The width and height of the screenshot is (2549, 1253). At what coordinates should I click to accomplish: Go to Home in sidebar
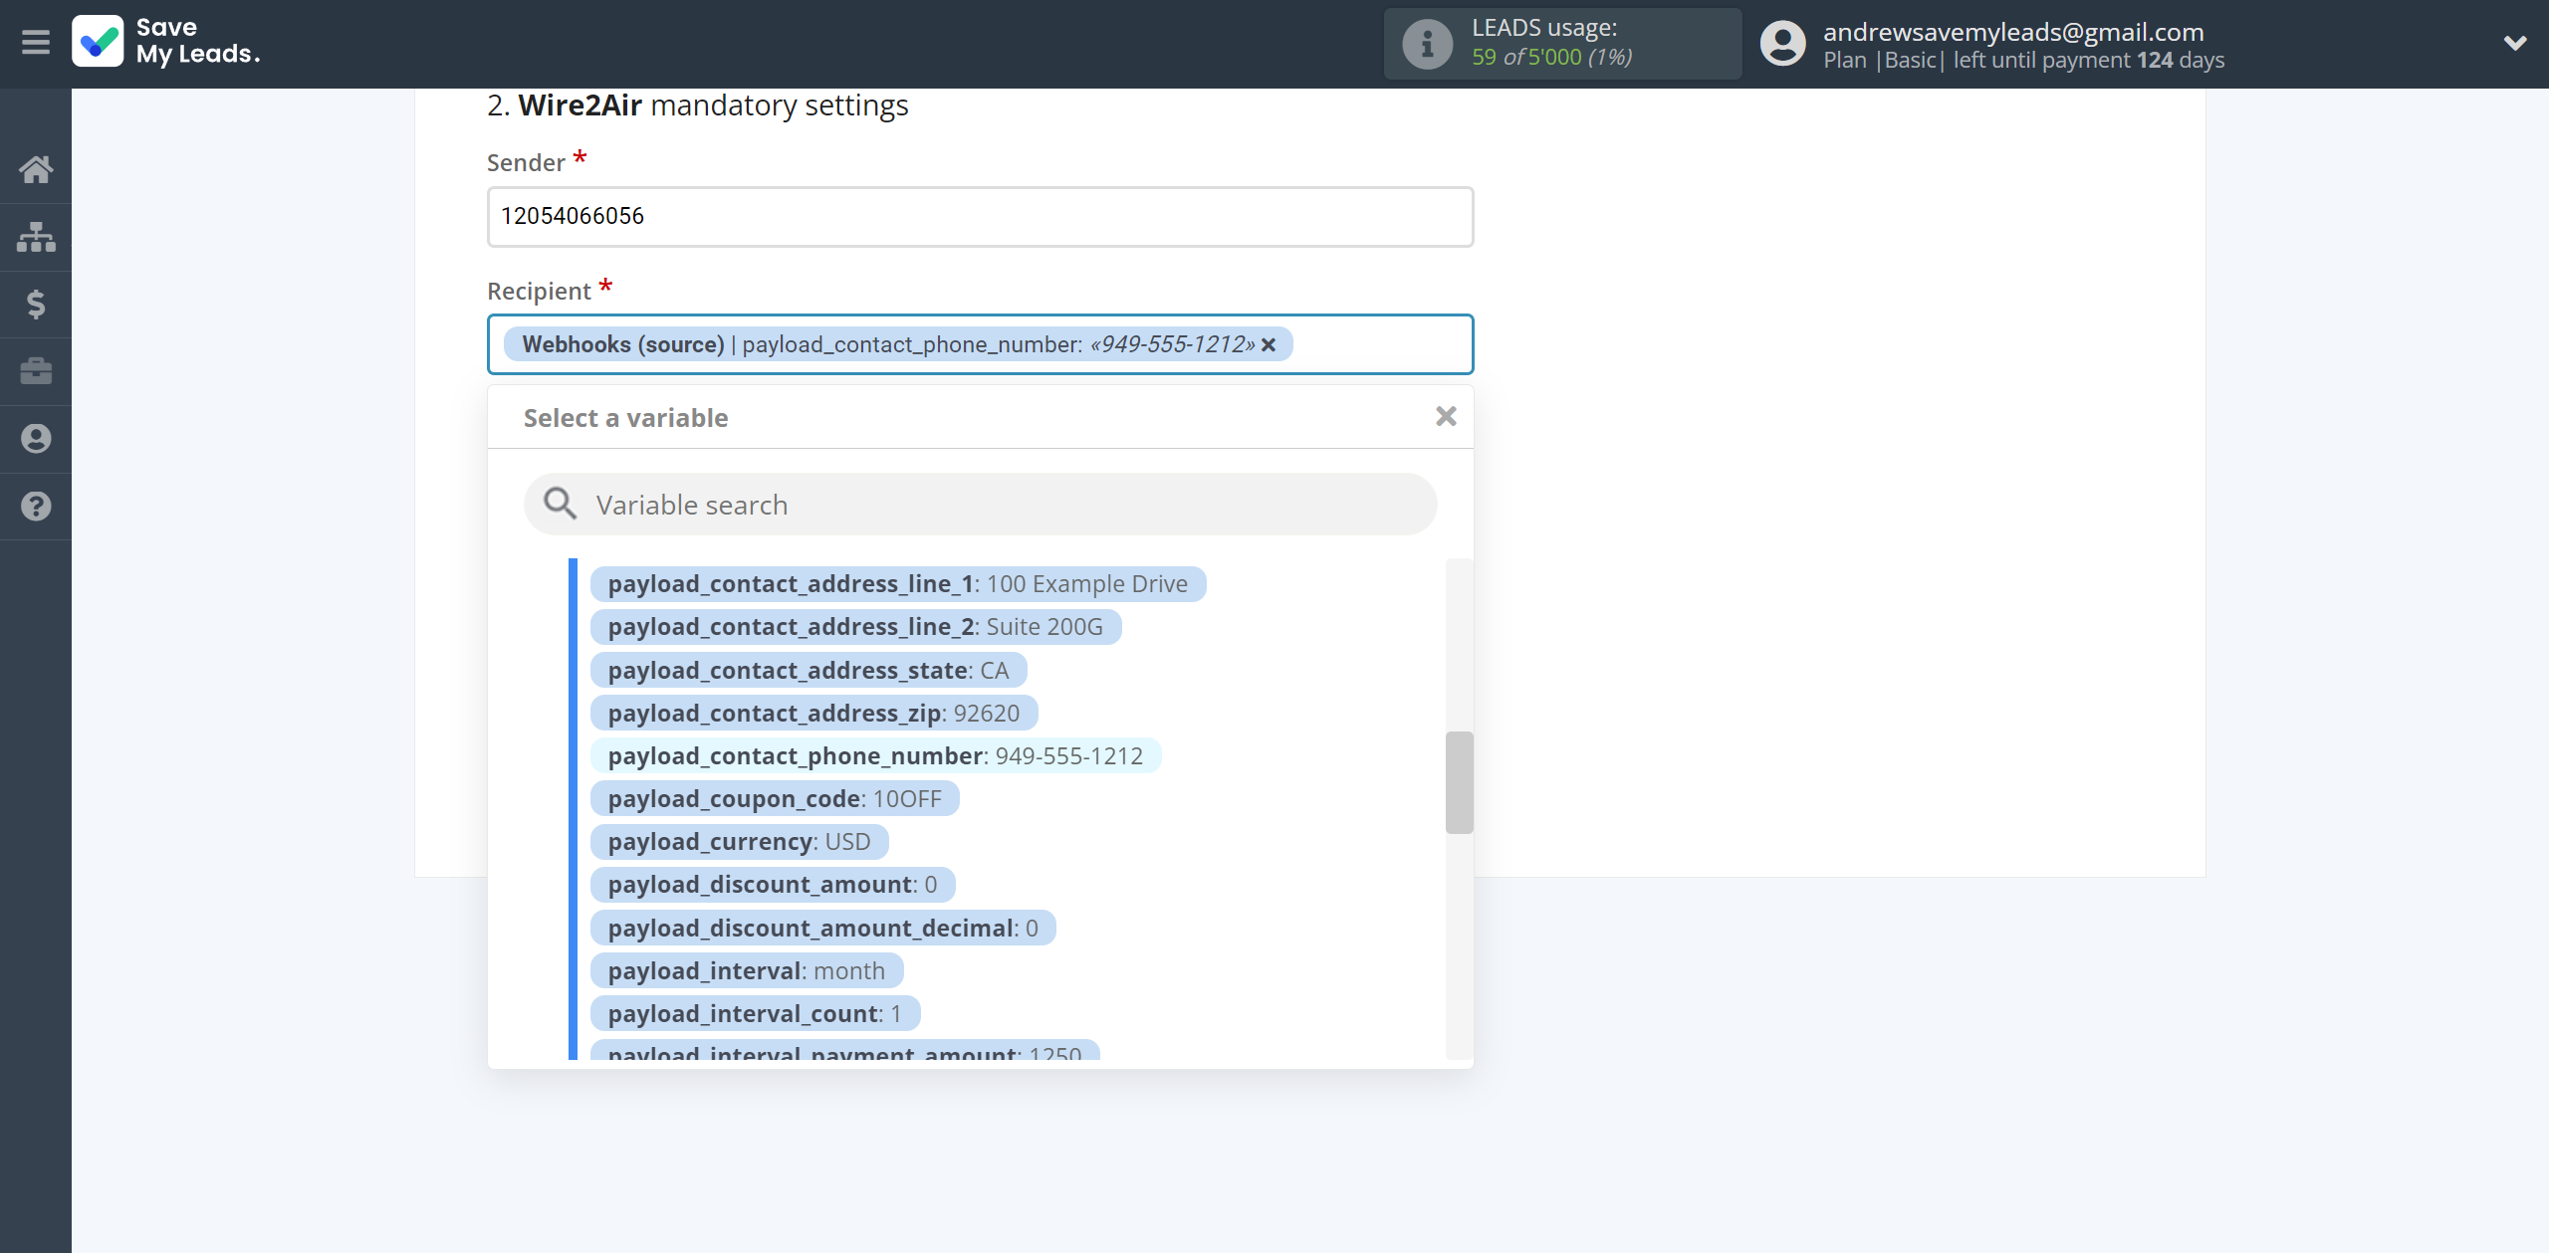tap(36, 169)
